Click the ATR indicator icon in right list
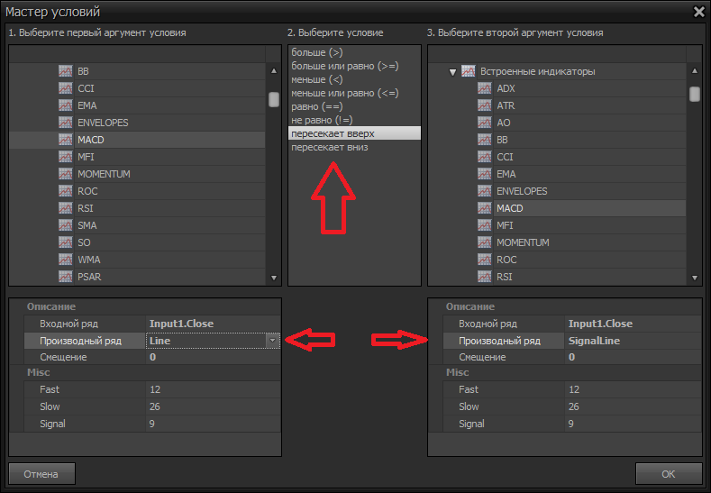This screenshot has width=711, height=493. (x=484, y=105)
